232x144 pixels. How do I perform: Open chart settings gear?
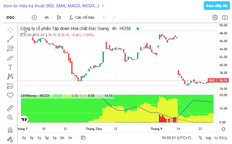click(x=215, y=17)
